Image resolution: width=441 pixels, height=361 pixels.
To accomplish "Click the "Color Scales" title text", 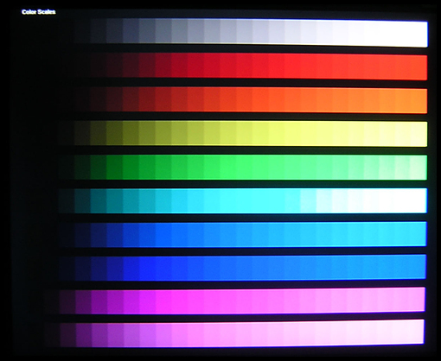I will pos(39,12).
